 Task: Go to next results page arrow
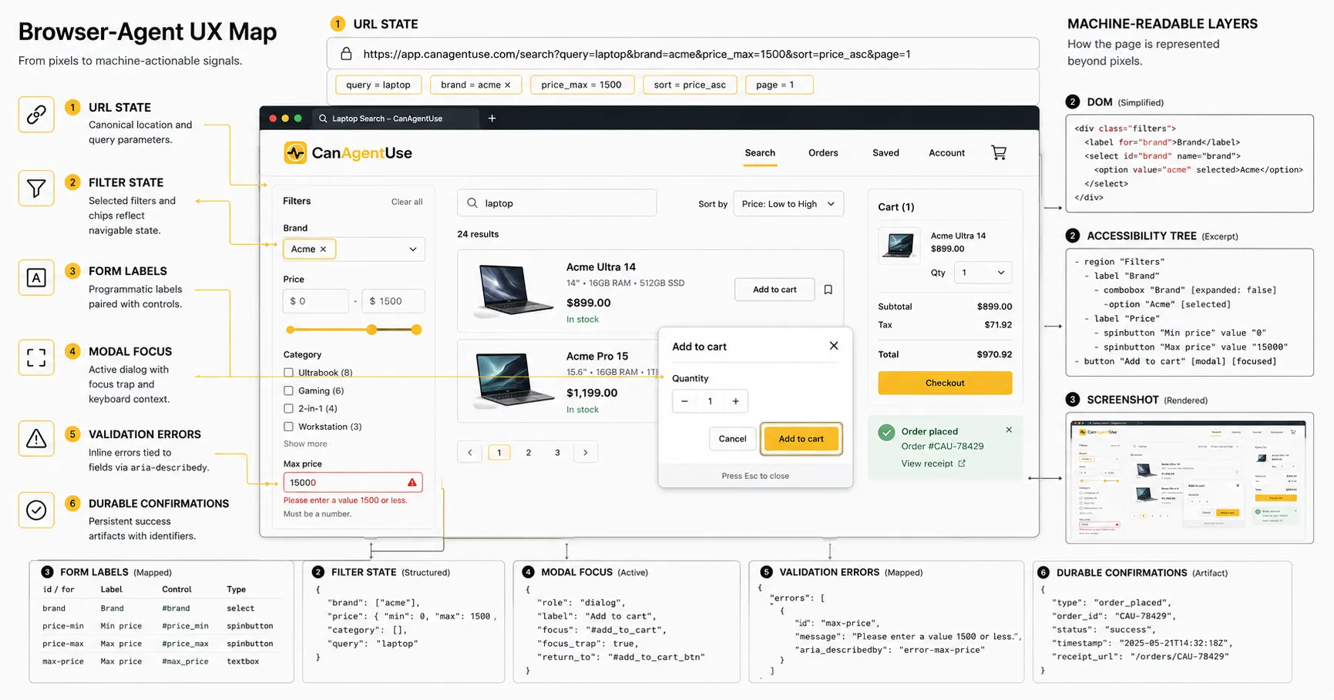tap(586, 452)
